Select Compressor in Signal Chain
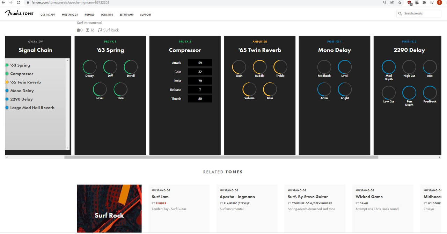 (22, 74)
